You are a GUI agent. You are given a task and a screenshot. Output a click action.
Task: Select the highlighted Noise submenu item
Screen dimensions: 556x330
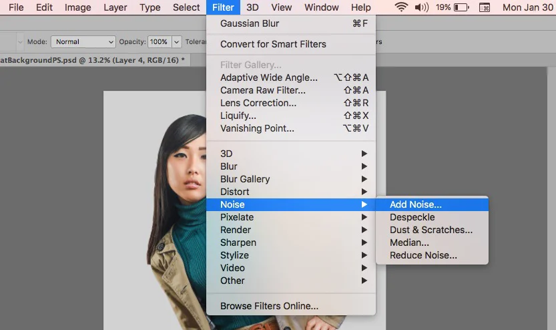pos(291,204)
